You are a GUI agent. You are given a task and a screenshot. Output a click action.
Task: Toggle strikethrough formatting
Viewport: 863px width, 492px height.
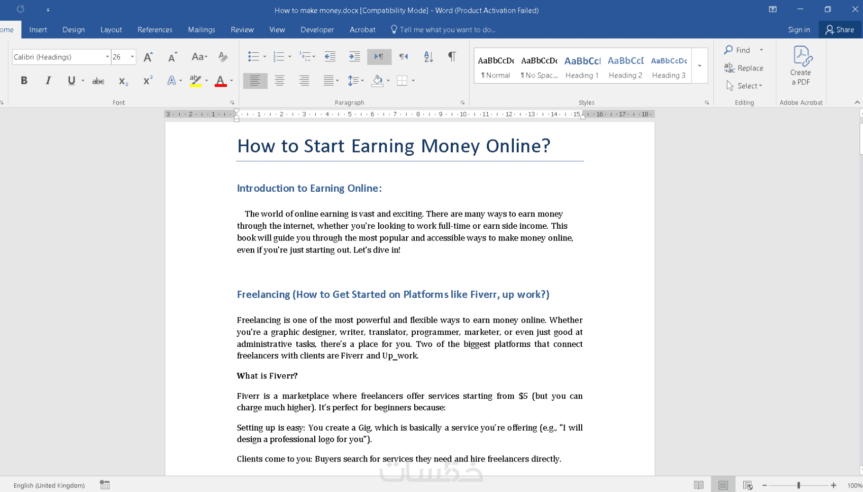coord(98,81)
